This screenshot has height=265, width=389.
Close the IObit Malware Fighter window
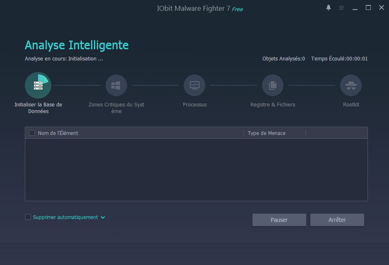tap(382, 8)
